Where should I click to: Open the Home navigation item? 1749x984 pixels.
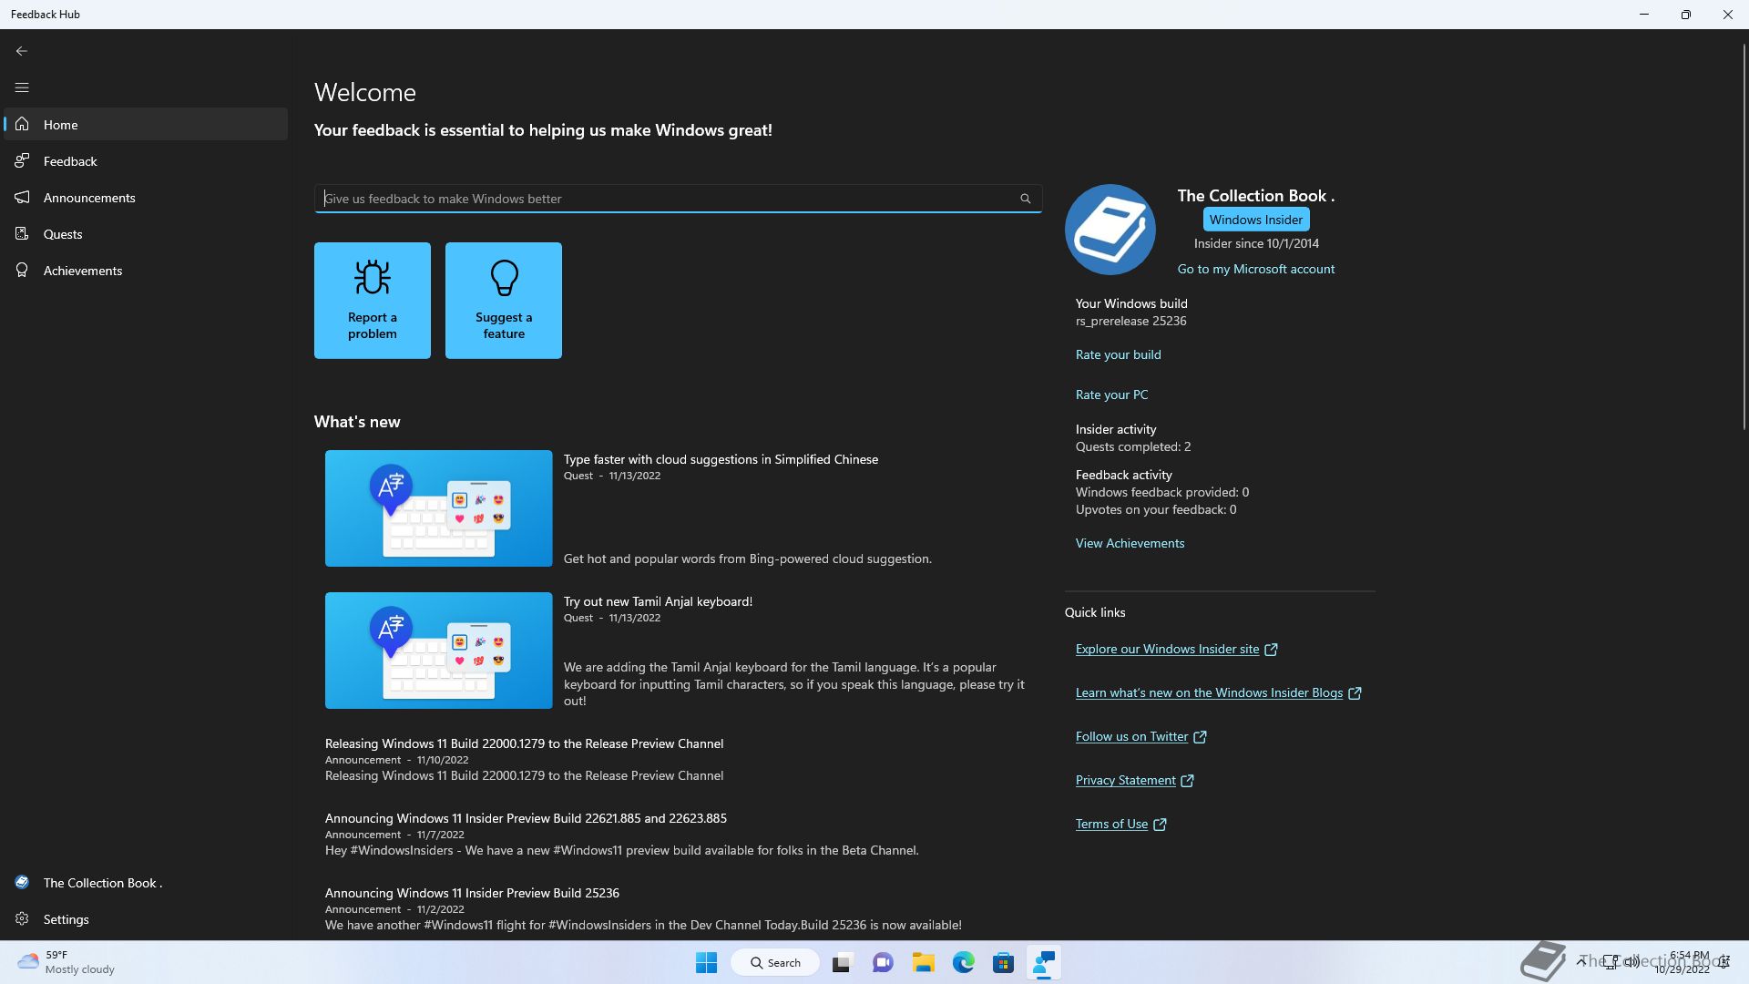coord(146,125)
